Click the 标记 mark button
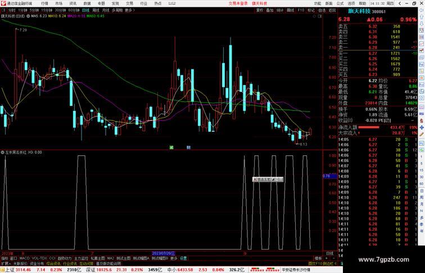Viewport: 425px width, 273px height. 311,10
